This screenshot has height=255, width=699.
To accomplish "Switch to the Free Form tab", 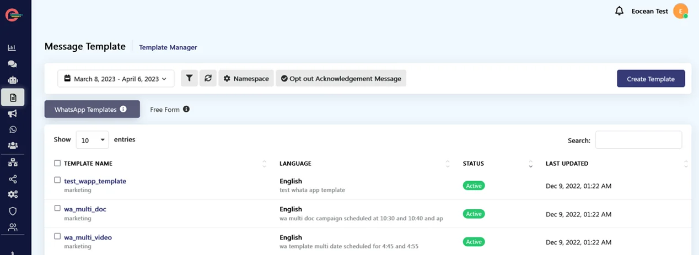I will coord(165,110).
